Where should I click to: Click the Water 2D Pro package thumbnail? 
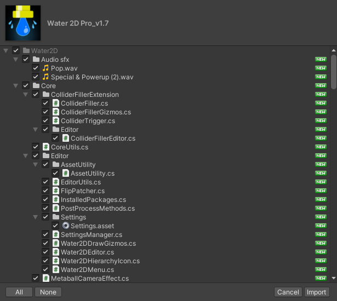pos(23,23)
